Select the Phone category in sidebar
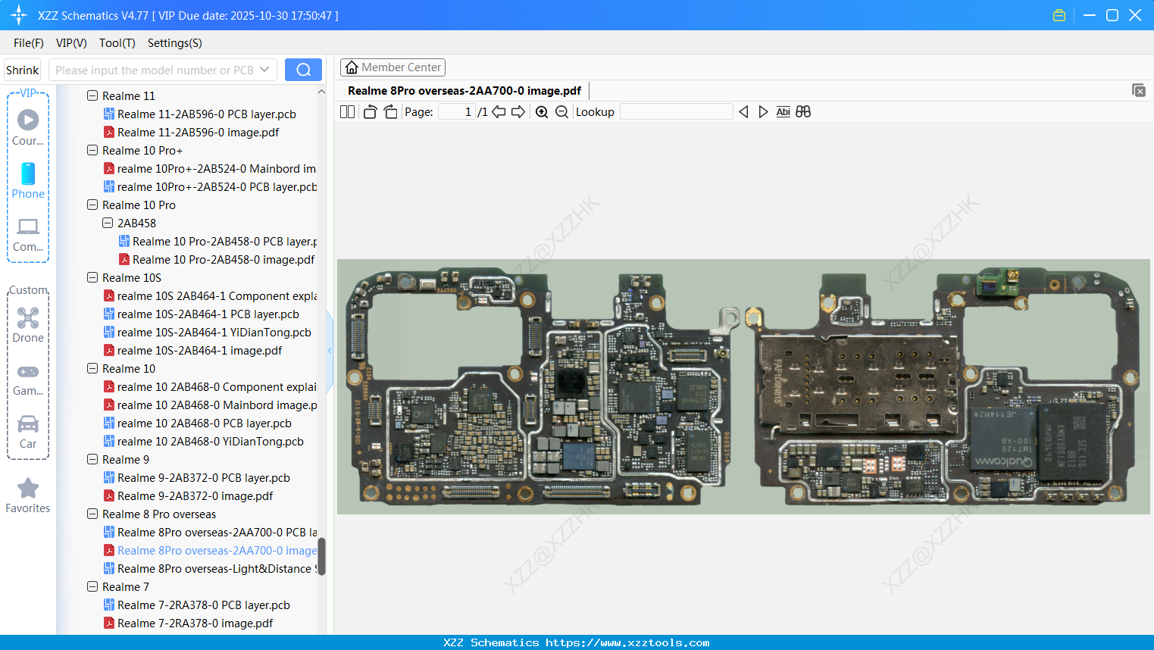The width and height of the screenshot is (1154, 650). tap(28, 180)
